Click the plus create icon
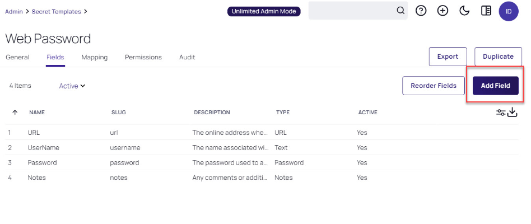 point(442,11)
